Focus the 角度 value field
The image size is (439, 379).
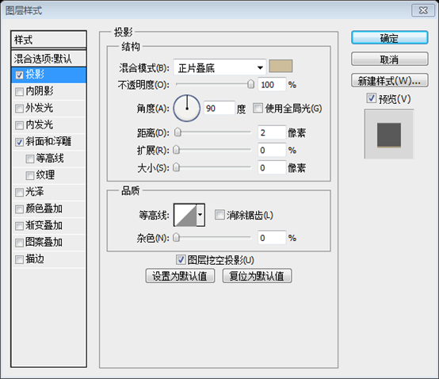pyautogui.click(x=219, y=108)
